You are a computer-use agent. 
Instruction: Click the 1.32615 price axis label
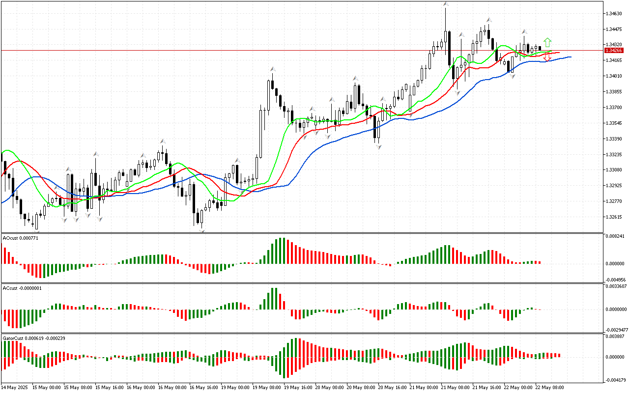click(614, 217)
